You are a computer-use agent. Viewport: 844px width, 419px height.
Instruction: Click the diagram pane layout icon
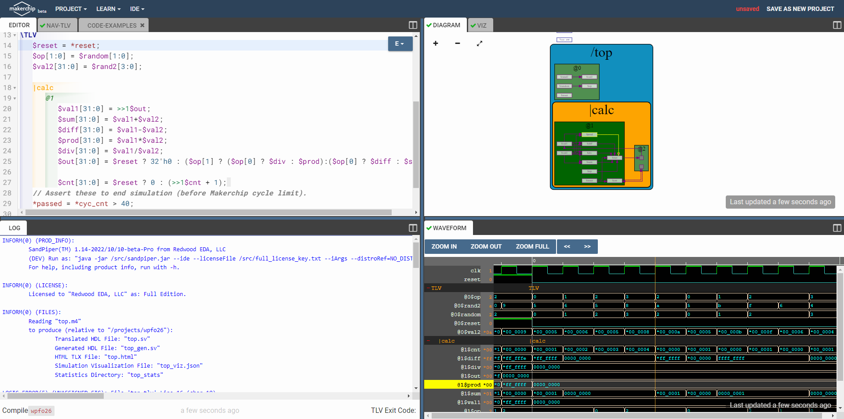click(x=837, y=25)
